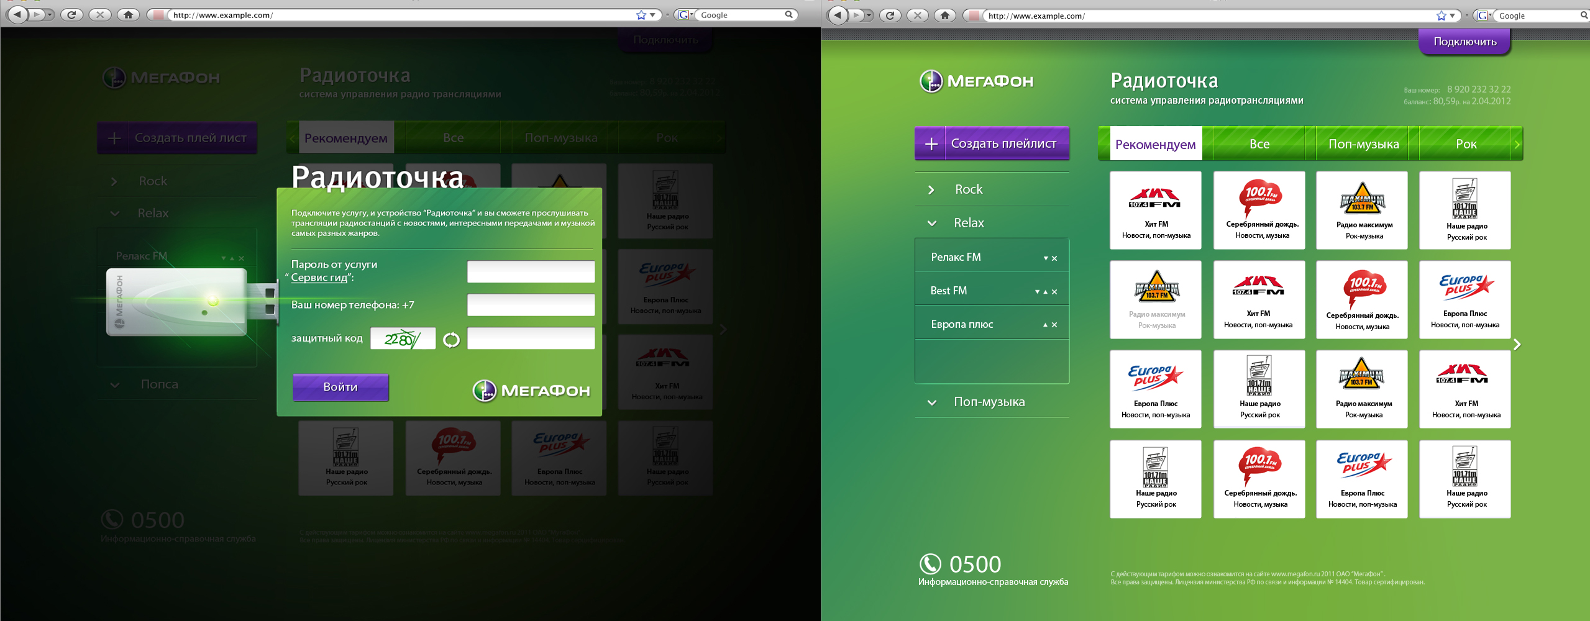Screen dimensions: 1590x621
Task: Delete Европа плюс from playlist using X icon
Action: tap(1054, 325)
